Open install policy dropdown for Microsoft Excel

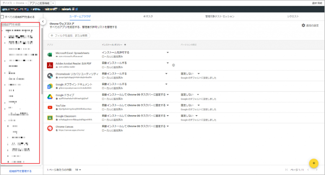tap(168, 52)
